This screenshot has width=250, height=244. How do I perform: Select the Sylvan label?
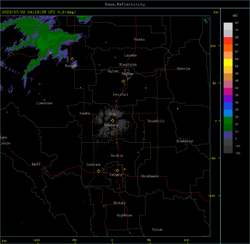pyautogui.click(x=113, y=71)
